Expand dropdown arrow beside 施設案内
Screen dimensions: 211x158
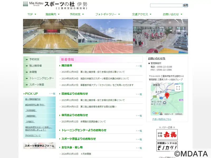[59, 14]
